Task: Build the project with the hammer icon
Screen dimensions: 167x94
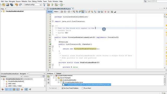Action: point(44,5)
